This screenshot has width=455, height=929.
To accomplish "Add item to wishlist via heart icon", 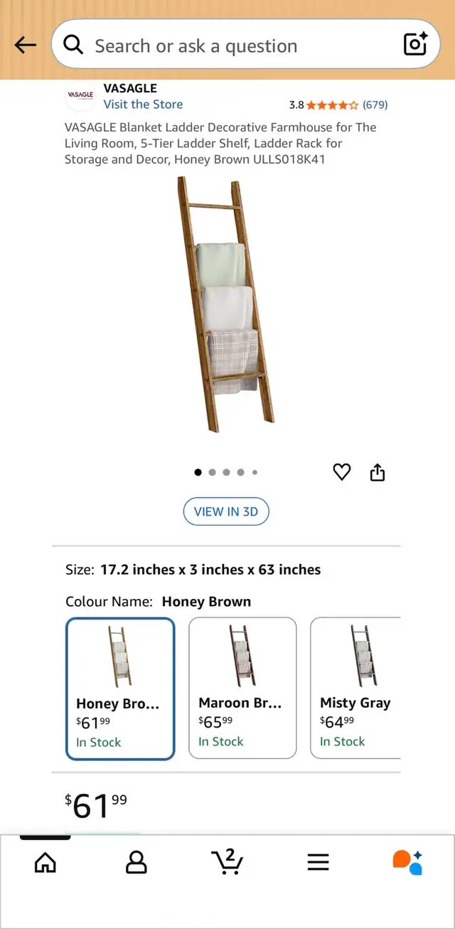I will coord(342,472).
